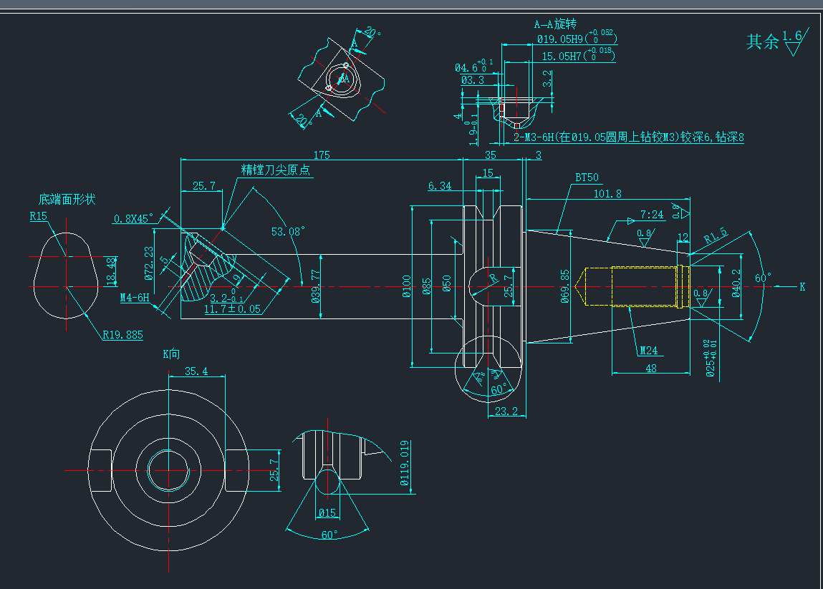Image resolution: width=823 pixels, height=589 pixels.
Task: Select the Ø69.85 diameter dimension
Action: click(567, 286)
